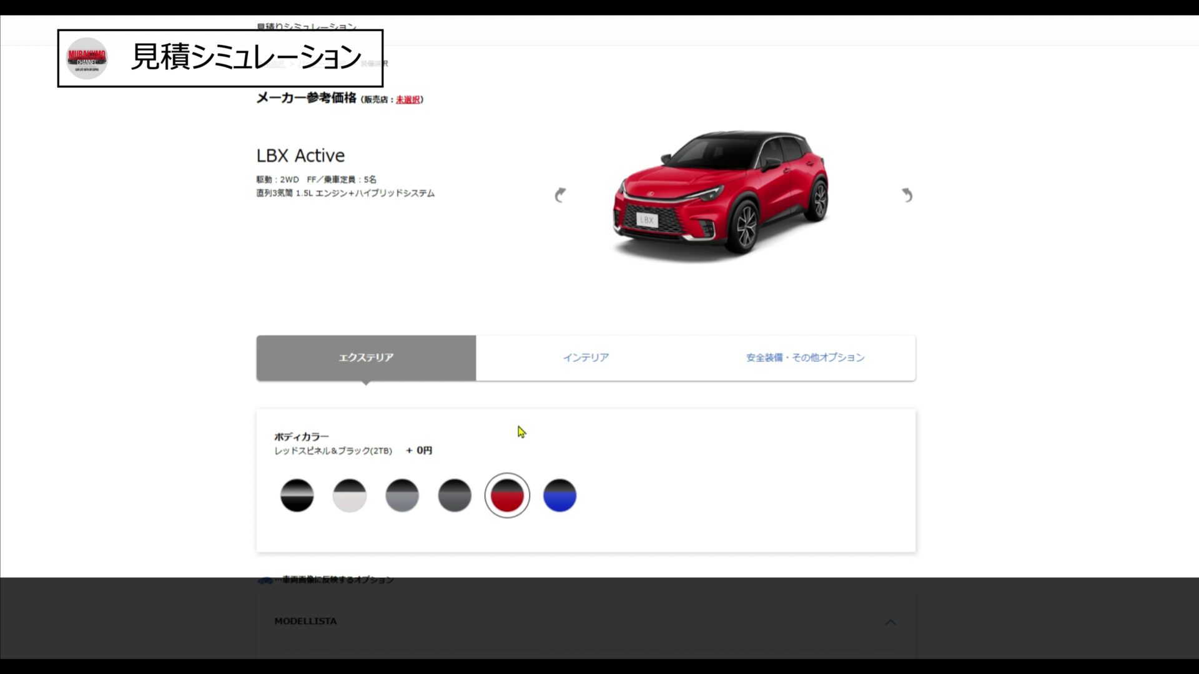Select the black body color swatch

[x=297, y=496]
